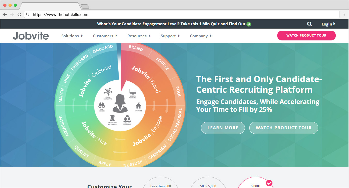The width and height of the screenshot is (349, 188).
Task: Open the browser three-dot menu
Action: (x=344, y=14)
